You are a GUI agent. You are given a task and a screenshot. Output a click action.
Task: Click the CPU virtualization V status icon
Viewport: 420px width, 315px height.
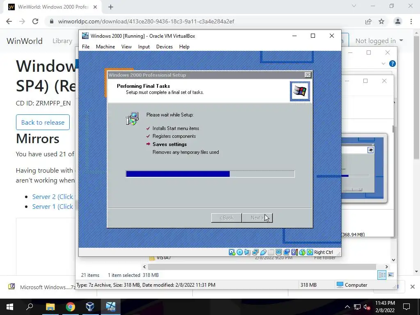click(x=294, y=252)
